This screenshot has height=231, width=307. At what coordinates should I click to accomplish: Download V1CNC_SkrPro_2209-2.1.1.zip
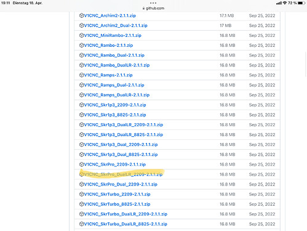click(115, 164)
